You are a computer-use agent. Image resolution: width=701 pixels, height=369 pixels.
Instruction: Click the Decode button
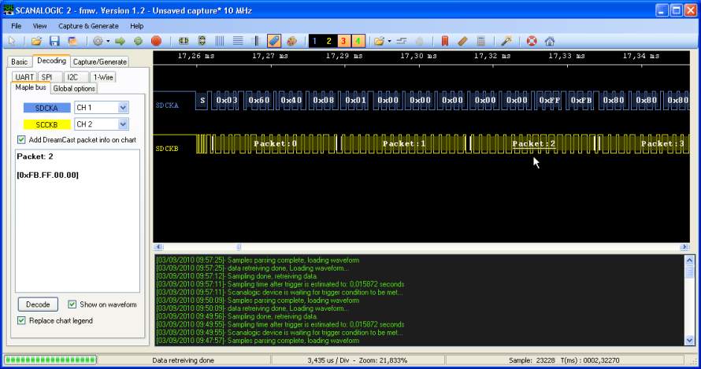[38, 304]
